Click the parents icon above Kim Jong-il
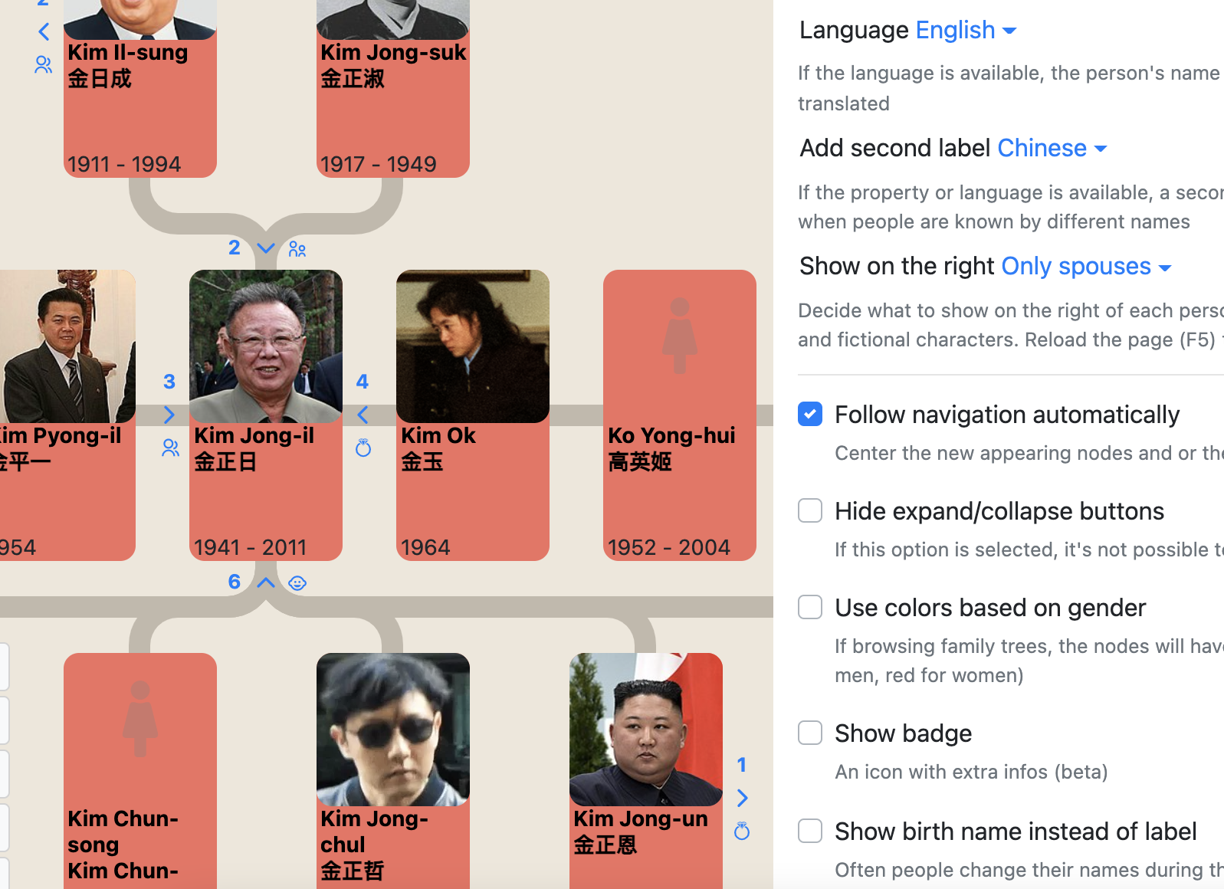The height and width of the screenshot is (889, 1224). [297, 249]
